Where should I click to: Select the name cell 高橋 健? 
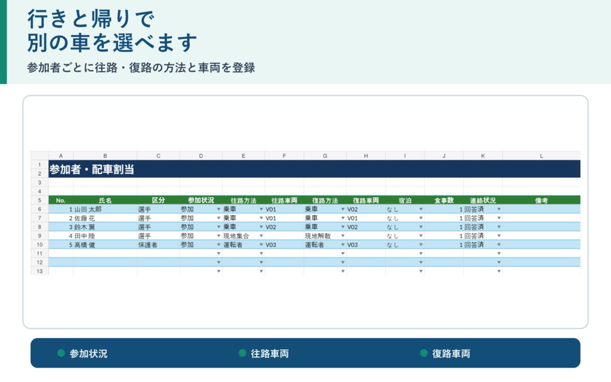tap(105, 245)
